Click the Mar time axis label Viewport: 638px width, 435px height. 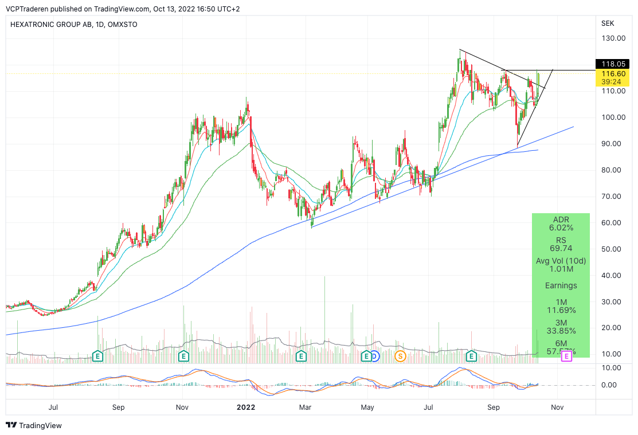click(305, 407)
